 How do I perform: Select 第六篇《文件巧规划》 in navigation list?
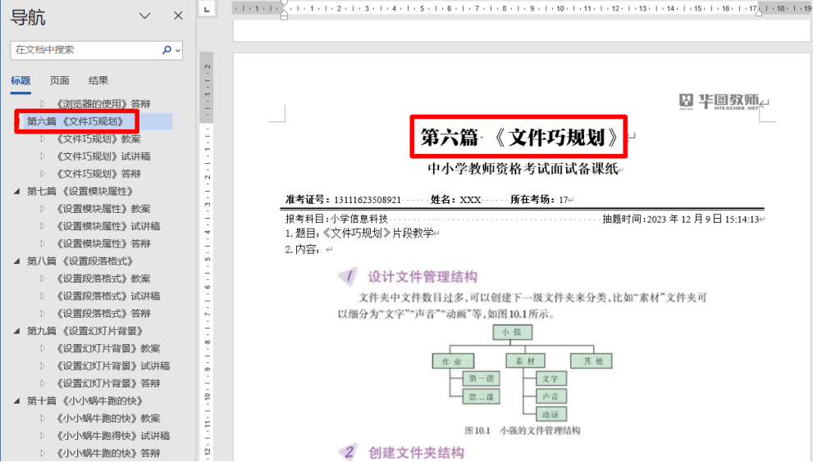coord(75,121)
